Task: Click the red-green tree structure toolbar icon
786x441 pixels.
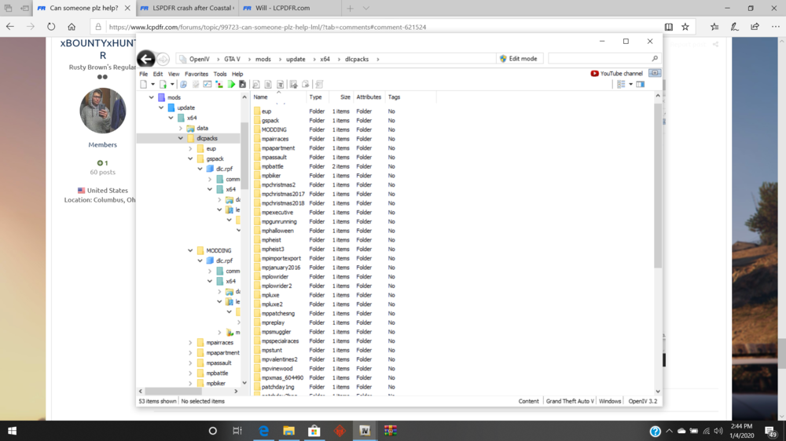Action: coord(219,84)
